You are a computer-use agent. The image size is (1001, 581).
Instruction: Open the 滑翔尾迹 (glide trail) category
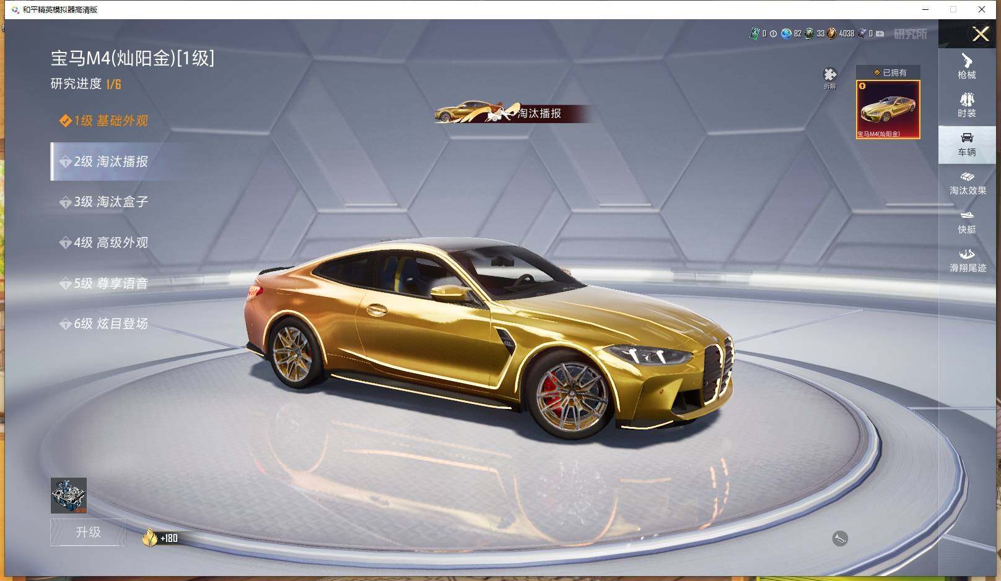click(968, 260)
